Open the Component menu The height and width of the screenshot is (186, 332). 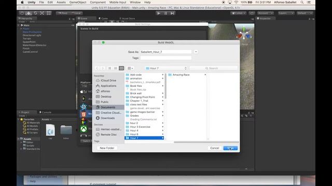[98, 2]
